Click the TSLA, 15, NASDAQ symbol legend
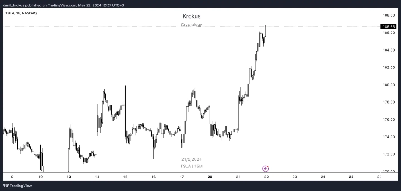The width and height of the screenshot is (401, 191). (21, 13)
